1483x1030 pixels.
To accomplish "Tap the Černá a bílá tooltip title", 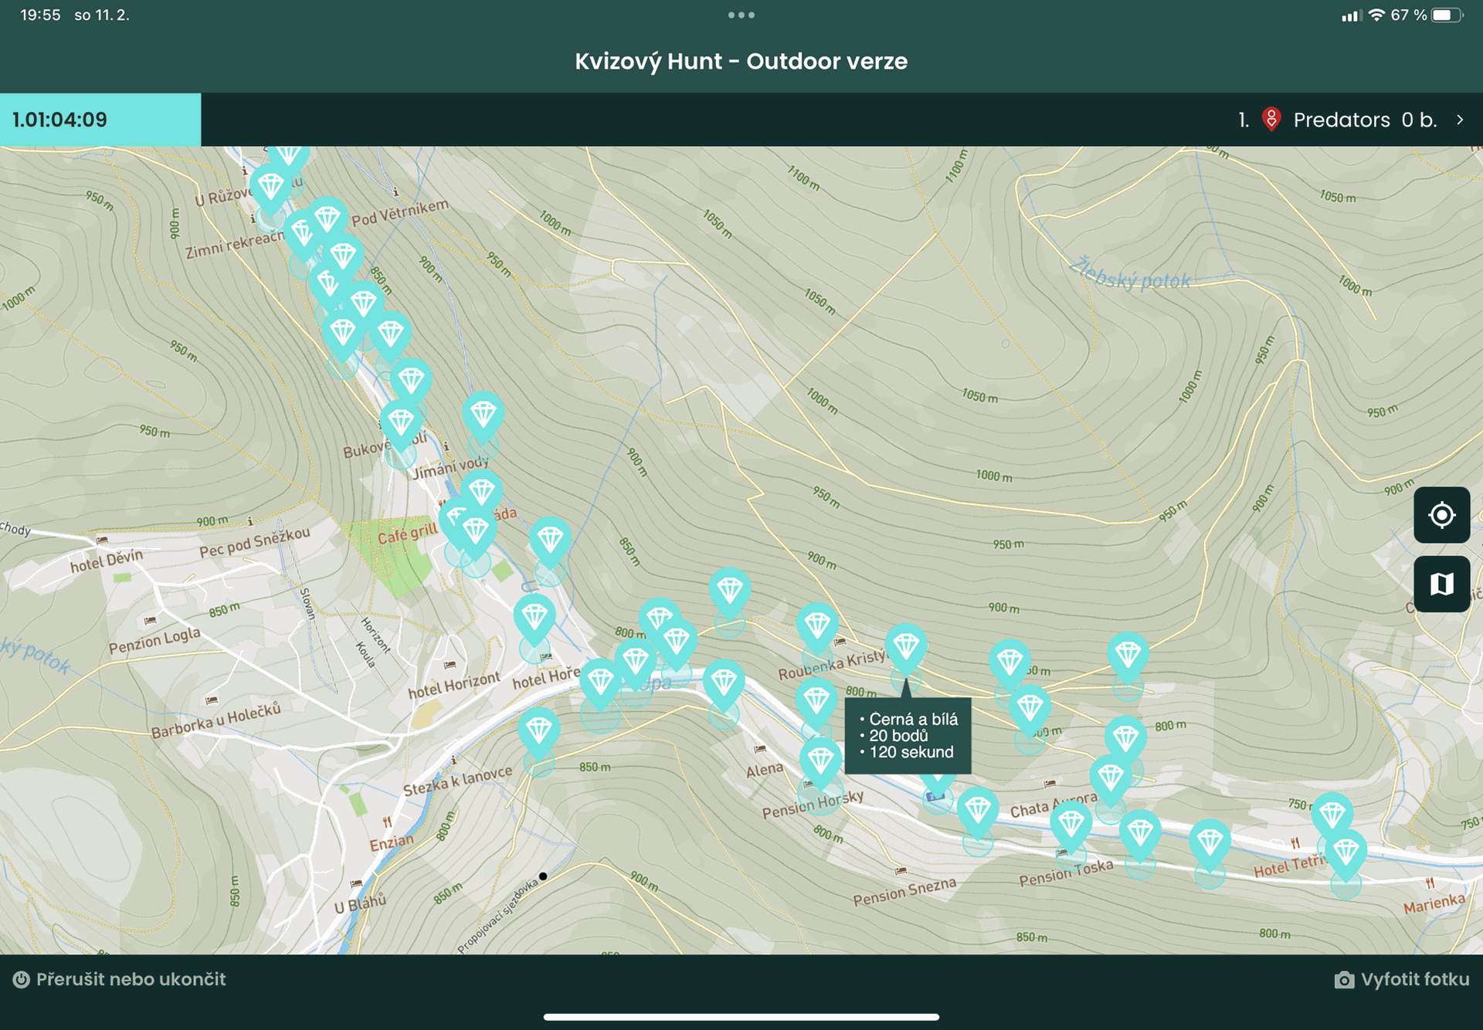I will click(x=913, y=719).
